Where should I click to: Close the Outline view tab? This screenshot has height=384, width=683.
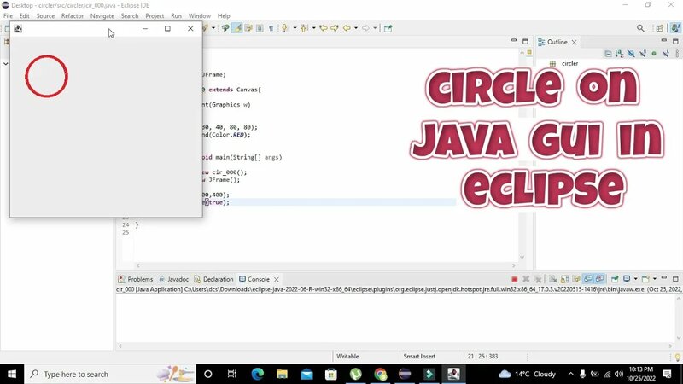[574, 42]
